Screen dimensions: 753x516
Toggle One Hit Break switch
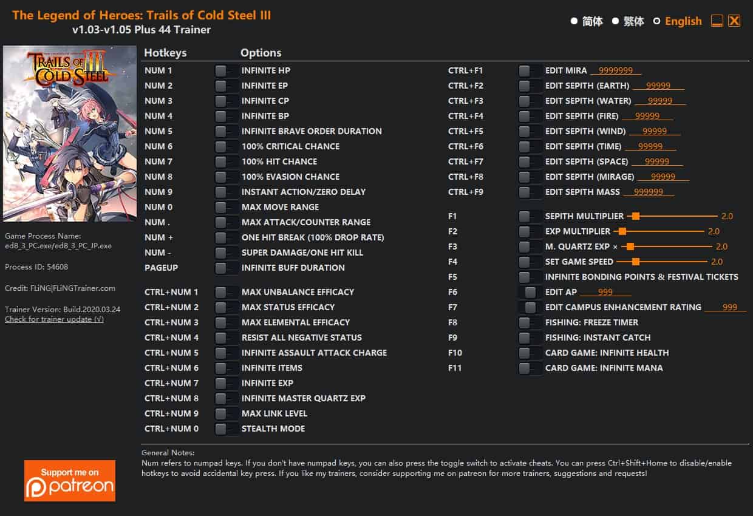click(x=227, y=238)
